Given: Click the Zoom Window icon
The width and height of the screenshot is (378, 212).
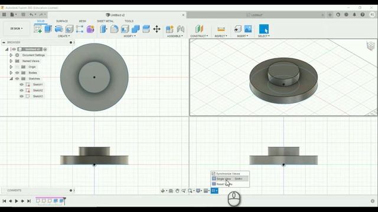Looking at the screenshot, I should point(184,191).
